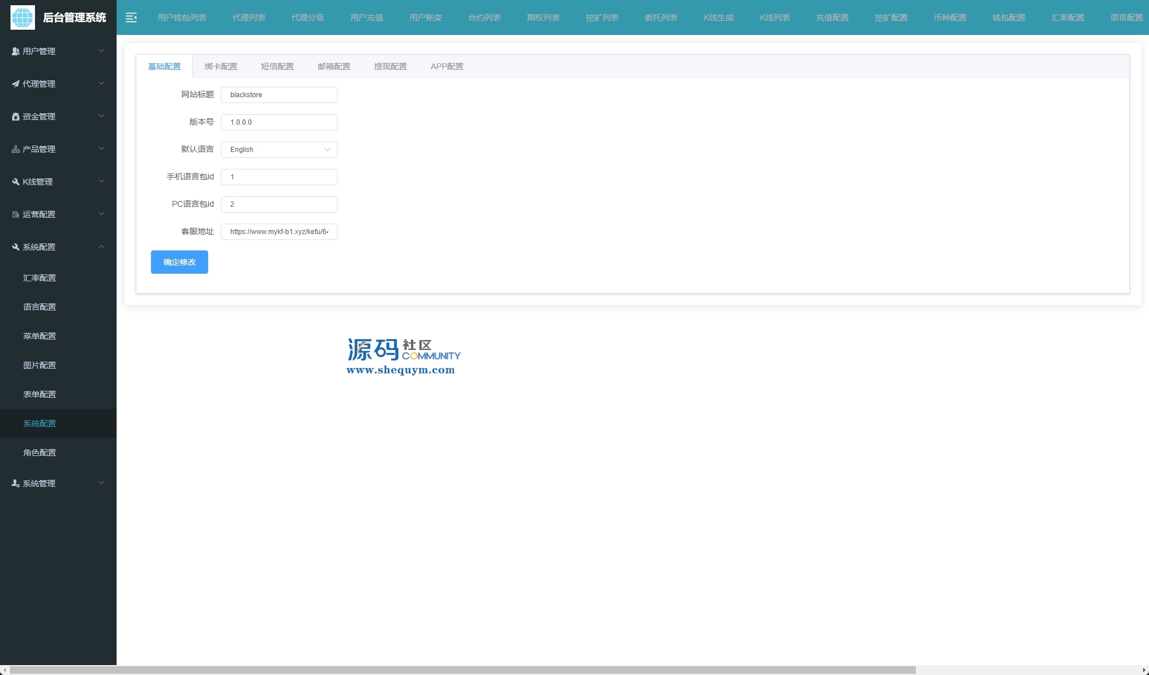Click the globe logo icon
1149x675 pixels.
point(23,17)
